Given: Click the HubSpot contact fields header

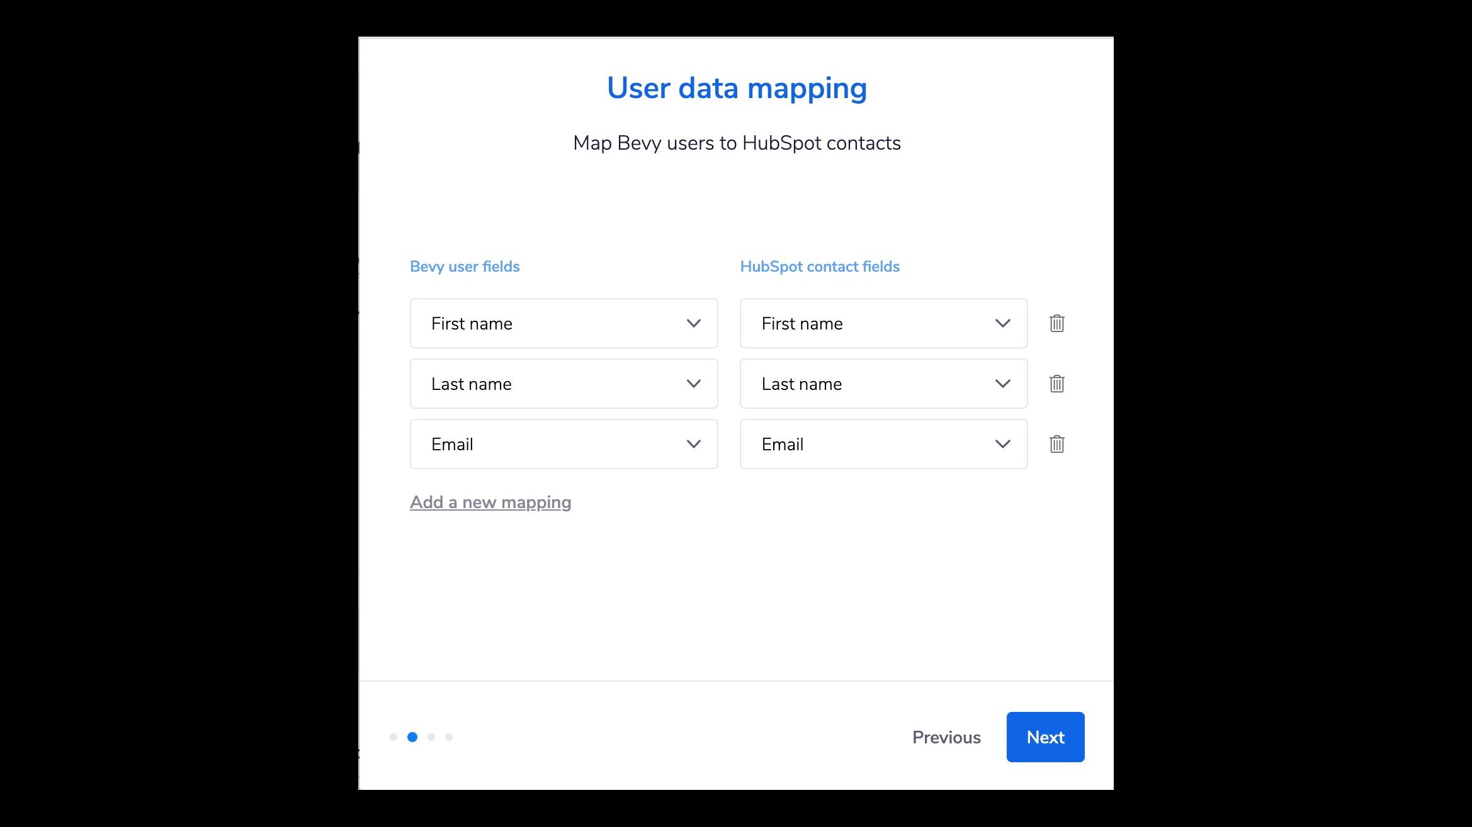Looking at the screenshot, I should tap(820, 266).
